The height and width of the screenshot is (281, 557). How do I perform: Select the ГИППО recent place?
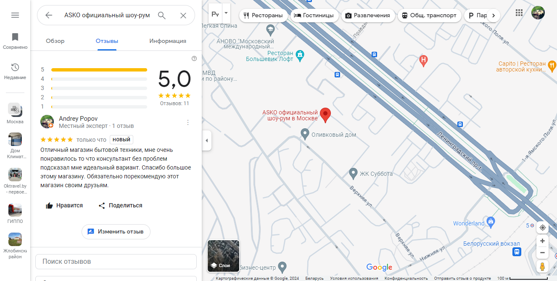pyautogui.click(x=15, y=213)
